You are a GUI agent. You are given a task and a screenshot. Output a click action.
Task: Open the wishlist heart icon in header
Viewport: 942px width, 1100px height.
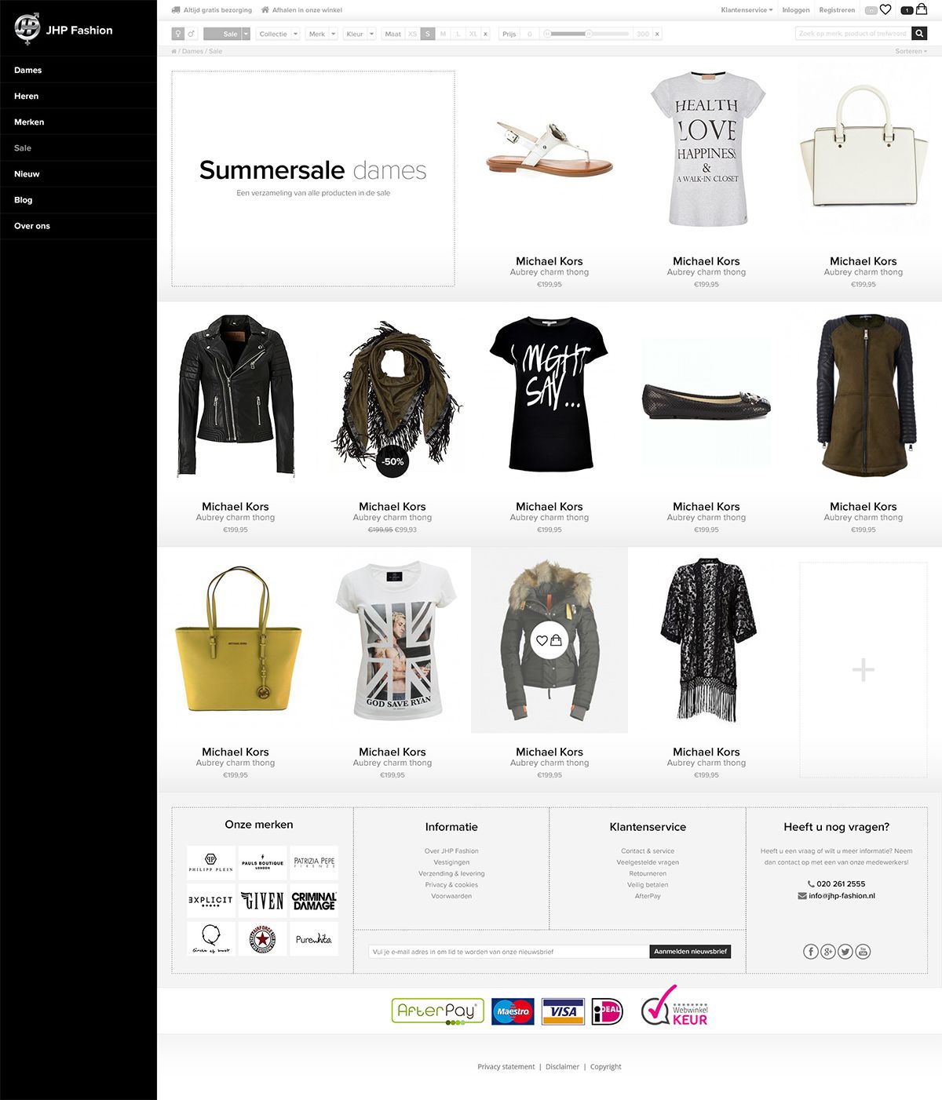[885, 10]
